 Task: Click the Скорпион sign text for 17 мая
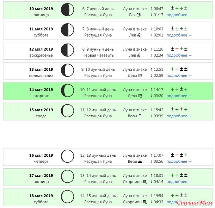[x=132, y=182]
